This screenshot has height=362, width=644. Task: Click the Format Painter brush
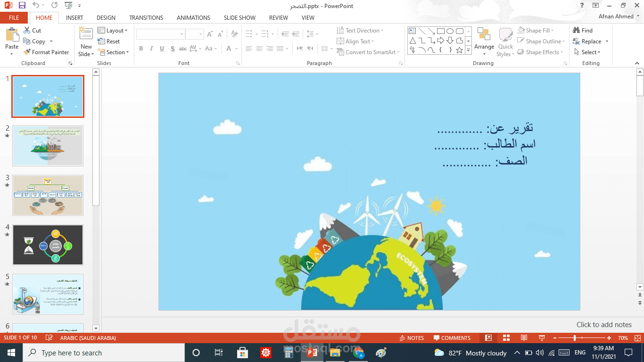[46, 52]
